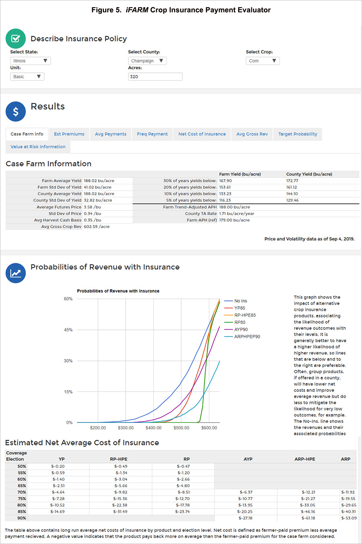Select the Case Farm Info tab
Image resolution: width=362 pixels, height=544 pixels.
tap(27, 134)
